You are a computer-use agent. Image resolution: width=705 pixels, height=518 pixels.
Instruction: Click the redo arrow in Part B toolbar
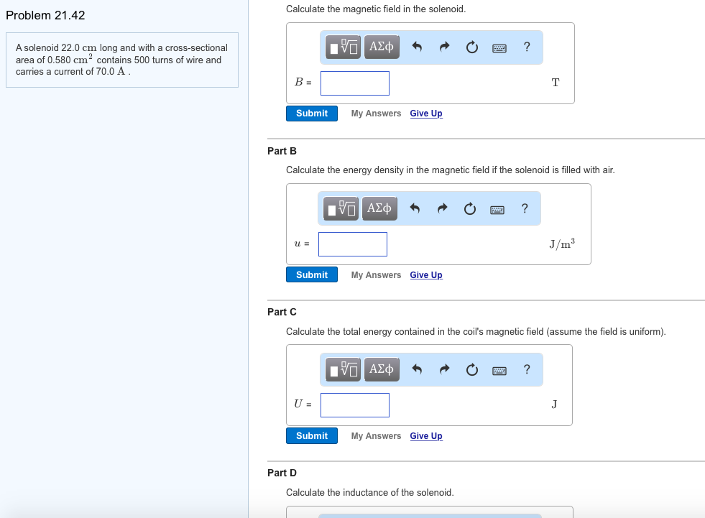[x=441, y=208]
